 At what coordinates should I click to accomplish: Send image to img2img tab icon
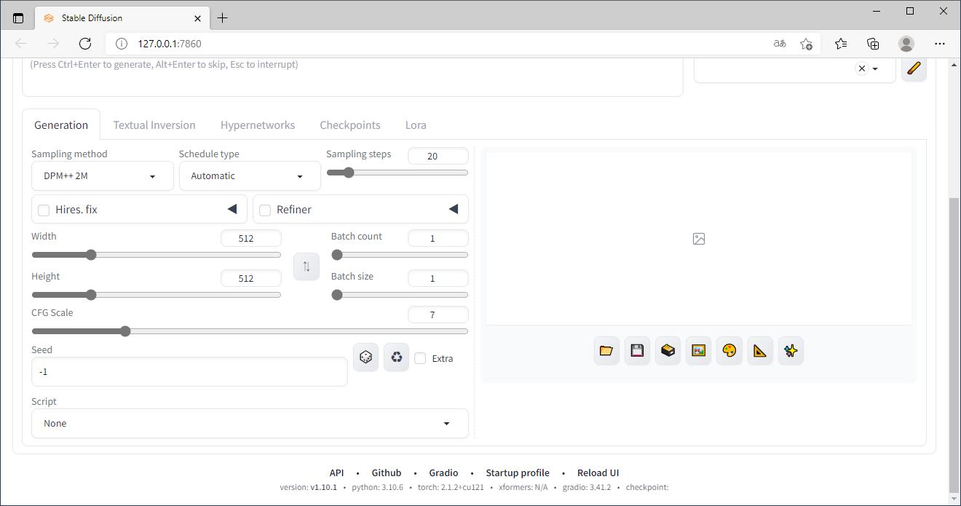point(698,351)
